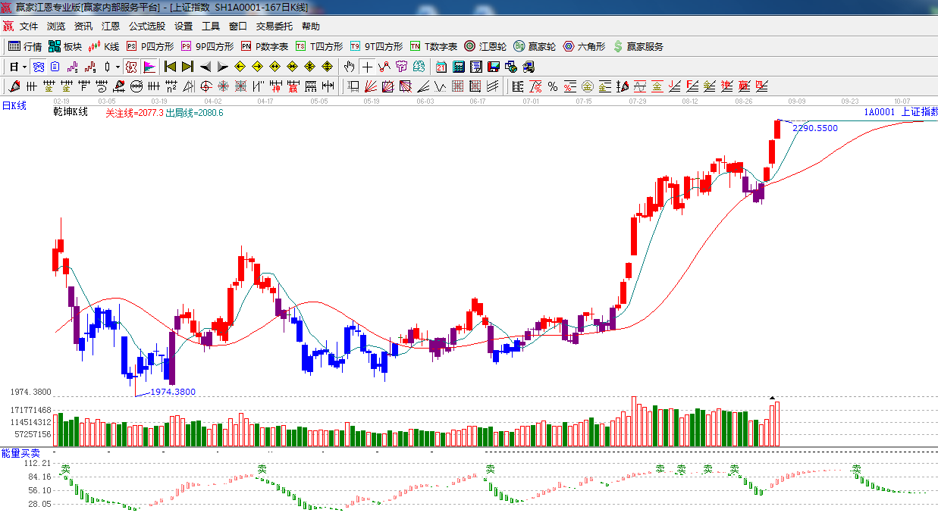Jump to first bar with skip-start arrow
The image size is (938, 516).
170,67
